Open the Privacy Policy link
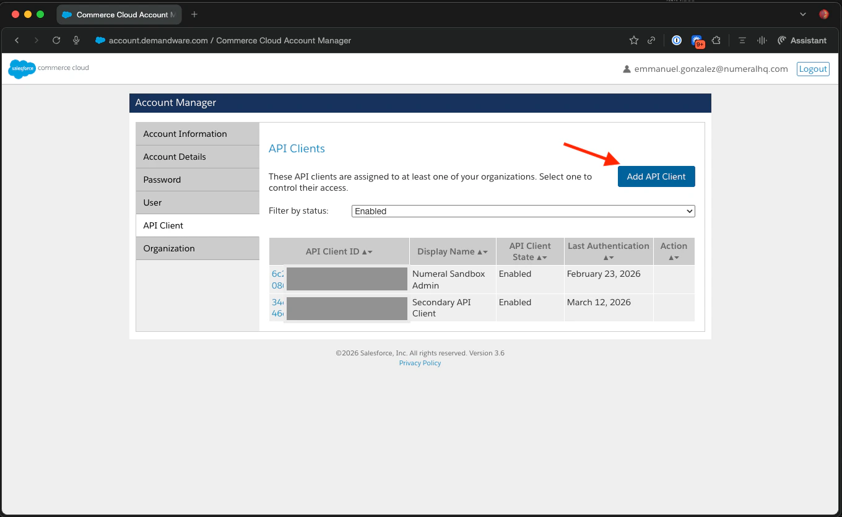The height and width of the screenshot is (517, 842). tap(420, 363)
